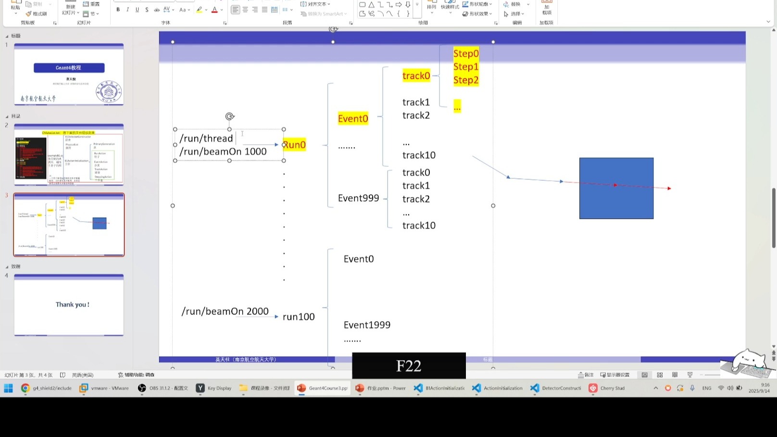Collapse the 目录 section in slide panel
The width and height of the screenshot is (777, 437).
[x=7, y=116]
